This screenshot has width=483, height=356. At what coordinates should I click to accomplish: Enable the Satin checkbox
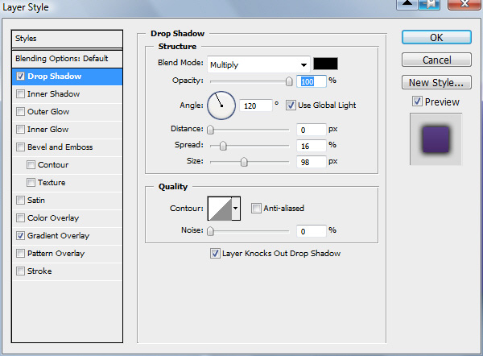(x=20, y=200)
